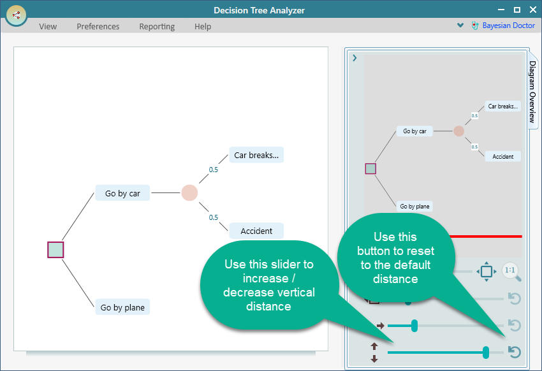
Task: Select the pink chance node circle
Action: pos(189,193)
